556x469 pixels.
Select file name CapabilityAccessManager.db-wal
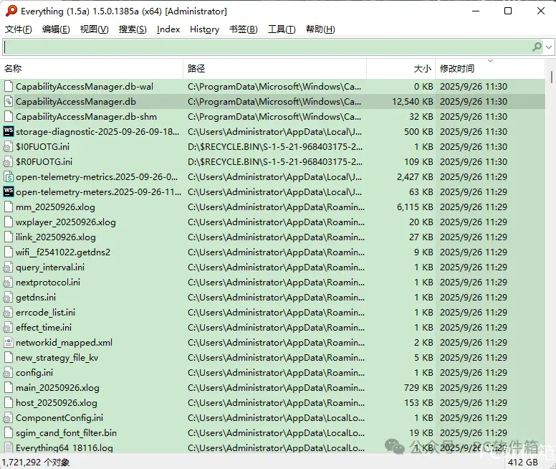(x=85, y=86)
